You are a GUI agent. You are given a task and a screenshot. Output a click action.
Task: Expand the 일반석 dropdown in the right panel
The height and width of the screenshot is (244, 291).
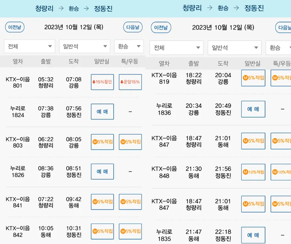coord(234,48)
